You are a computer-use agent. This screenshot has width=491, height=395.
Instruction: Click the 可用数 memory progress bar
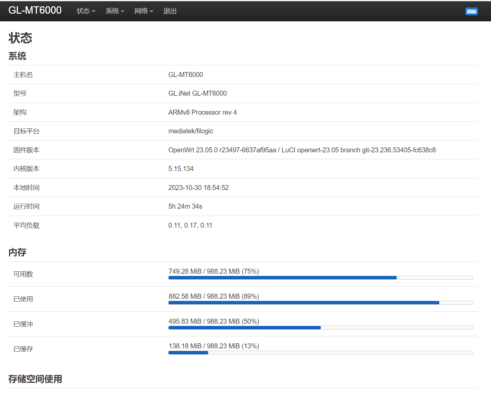point(320,278)
